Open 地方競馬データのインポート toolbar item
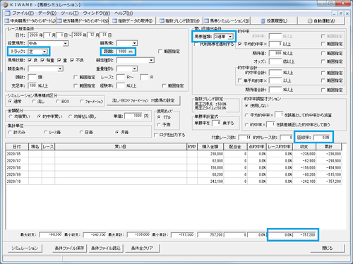The image size is (353, 264). [83, 21]
